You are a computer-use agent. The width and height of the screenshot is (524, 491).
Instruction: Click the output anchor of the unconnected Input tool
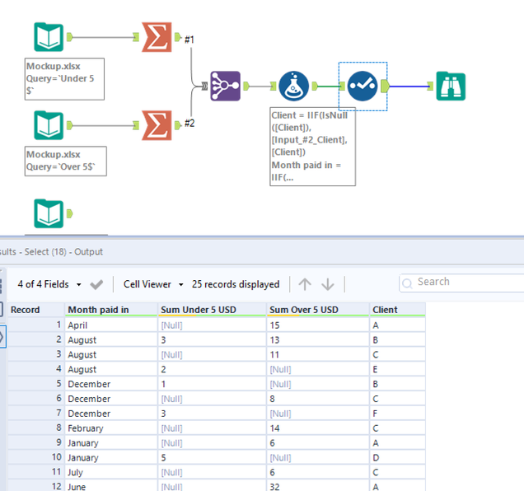point(69,213)
